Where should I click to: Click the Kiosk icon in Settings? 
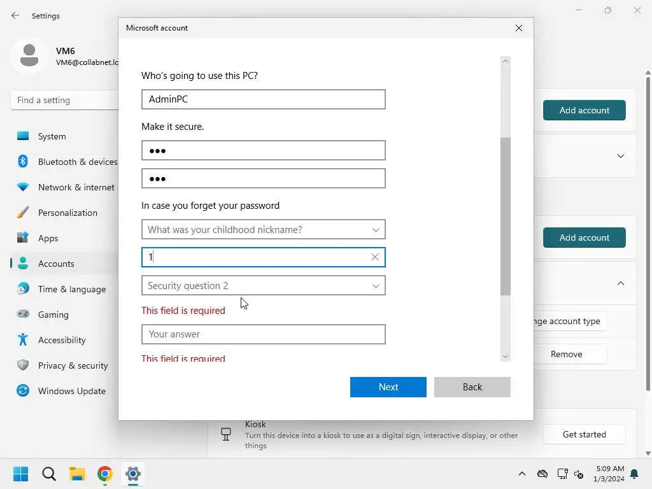click(226, 434)
